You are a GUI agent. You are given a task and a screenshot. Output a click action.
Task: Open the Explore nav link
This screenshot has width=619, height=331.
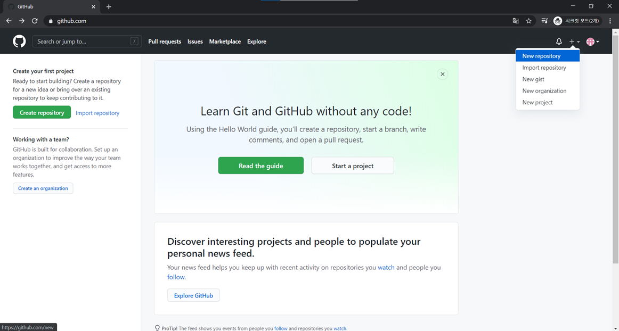coord(257,42)
